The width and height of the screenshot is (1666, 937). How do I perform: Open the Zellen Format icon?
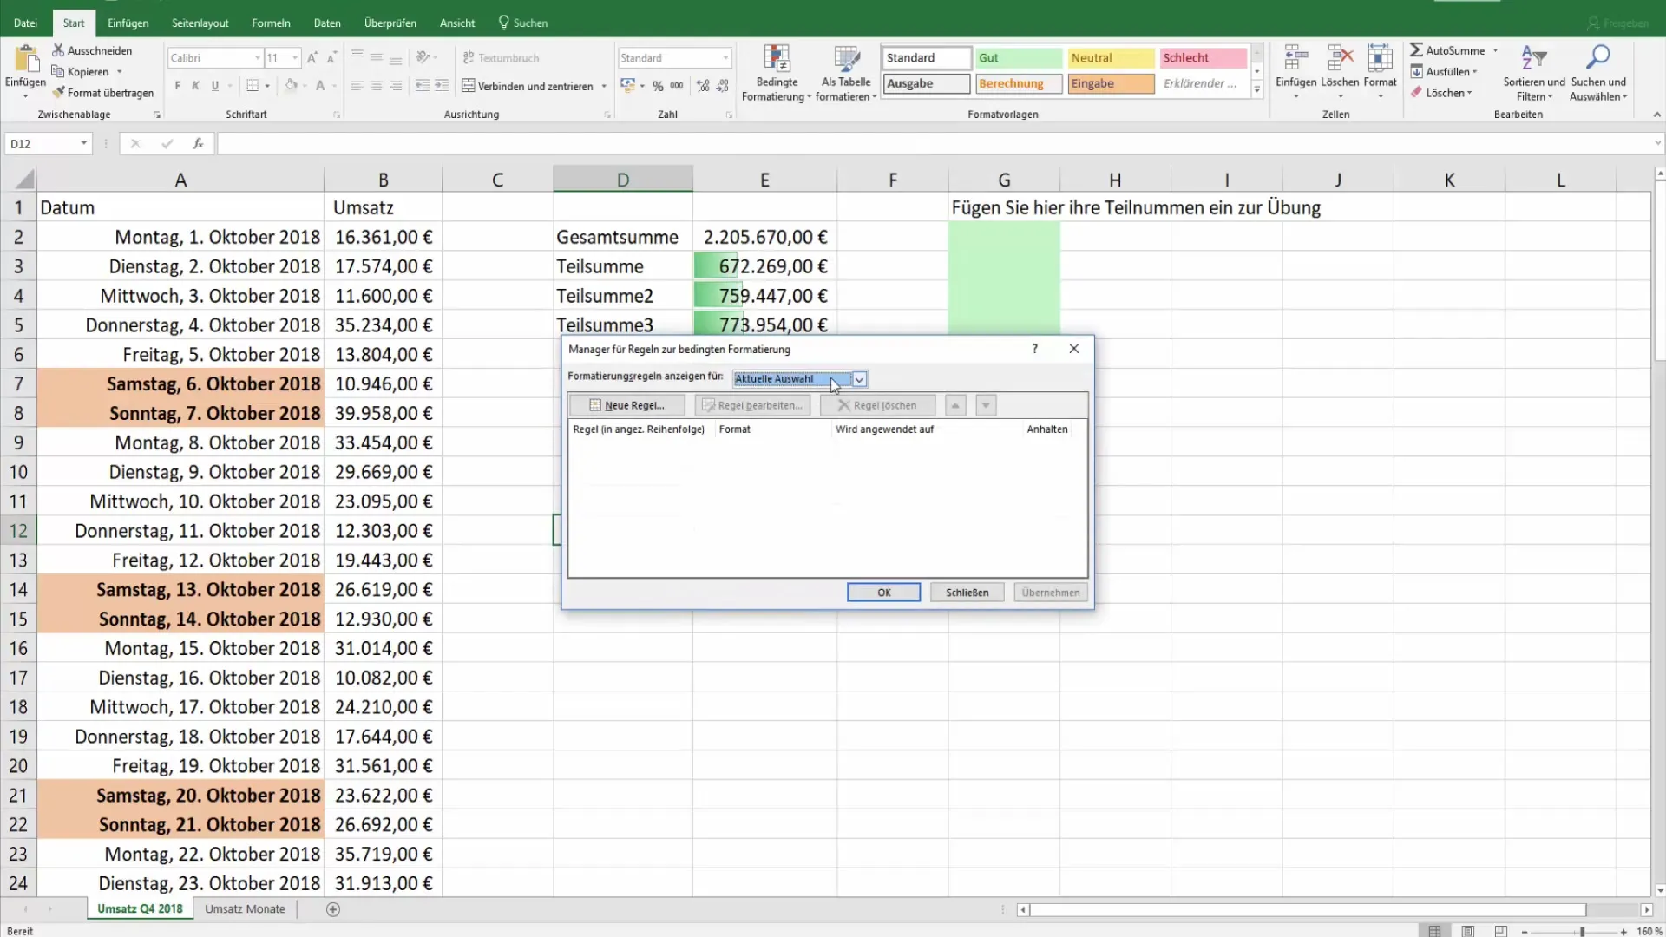[1380, 58]
